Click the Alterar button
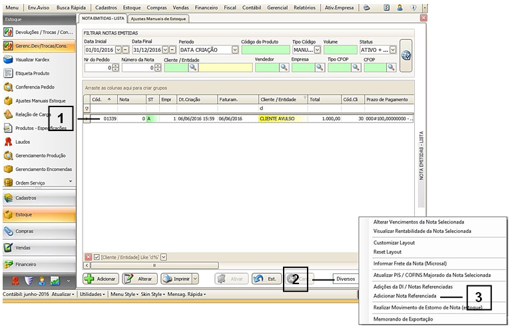The height and width of the screenshot is (328, 510). [139, 279]
